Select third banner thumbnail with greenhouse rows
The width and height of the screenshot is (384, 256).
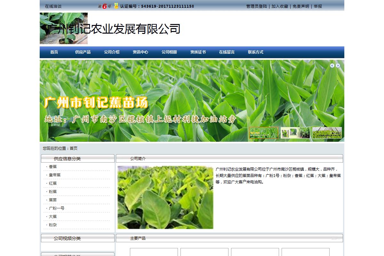tap(327, 133)
